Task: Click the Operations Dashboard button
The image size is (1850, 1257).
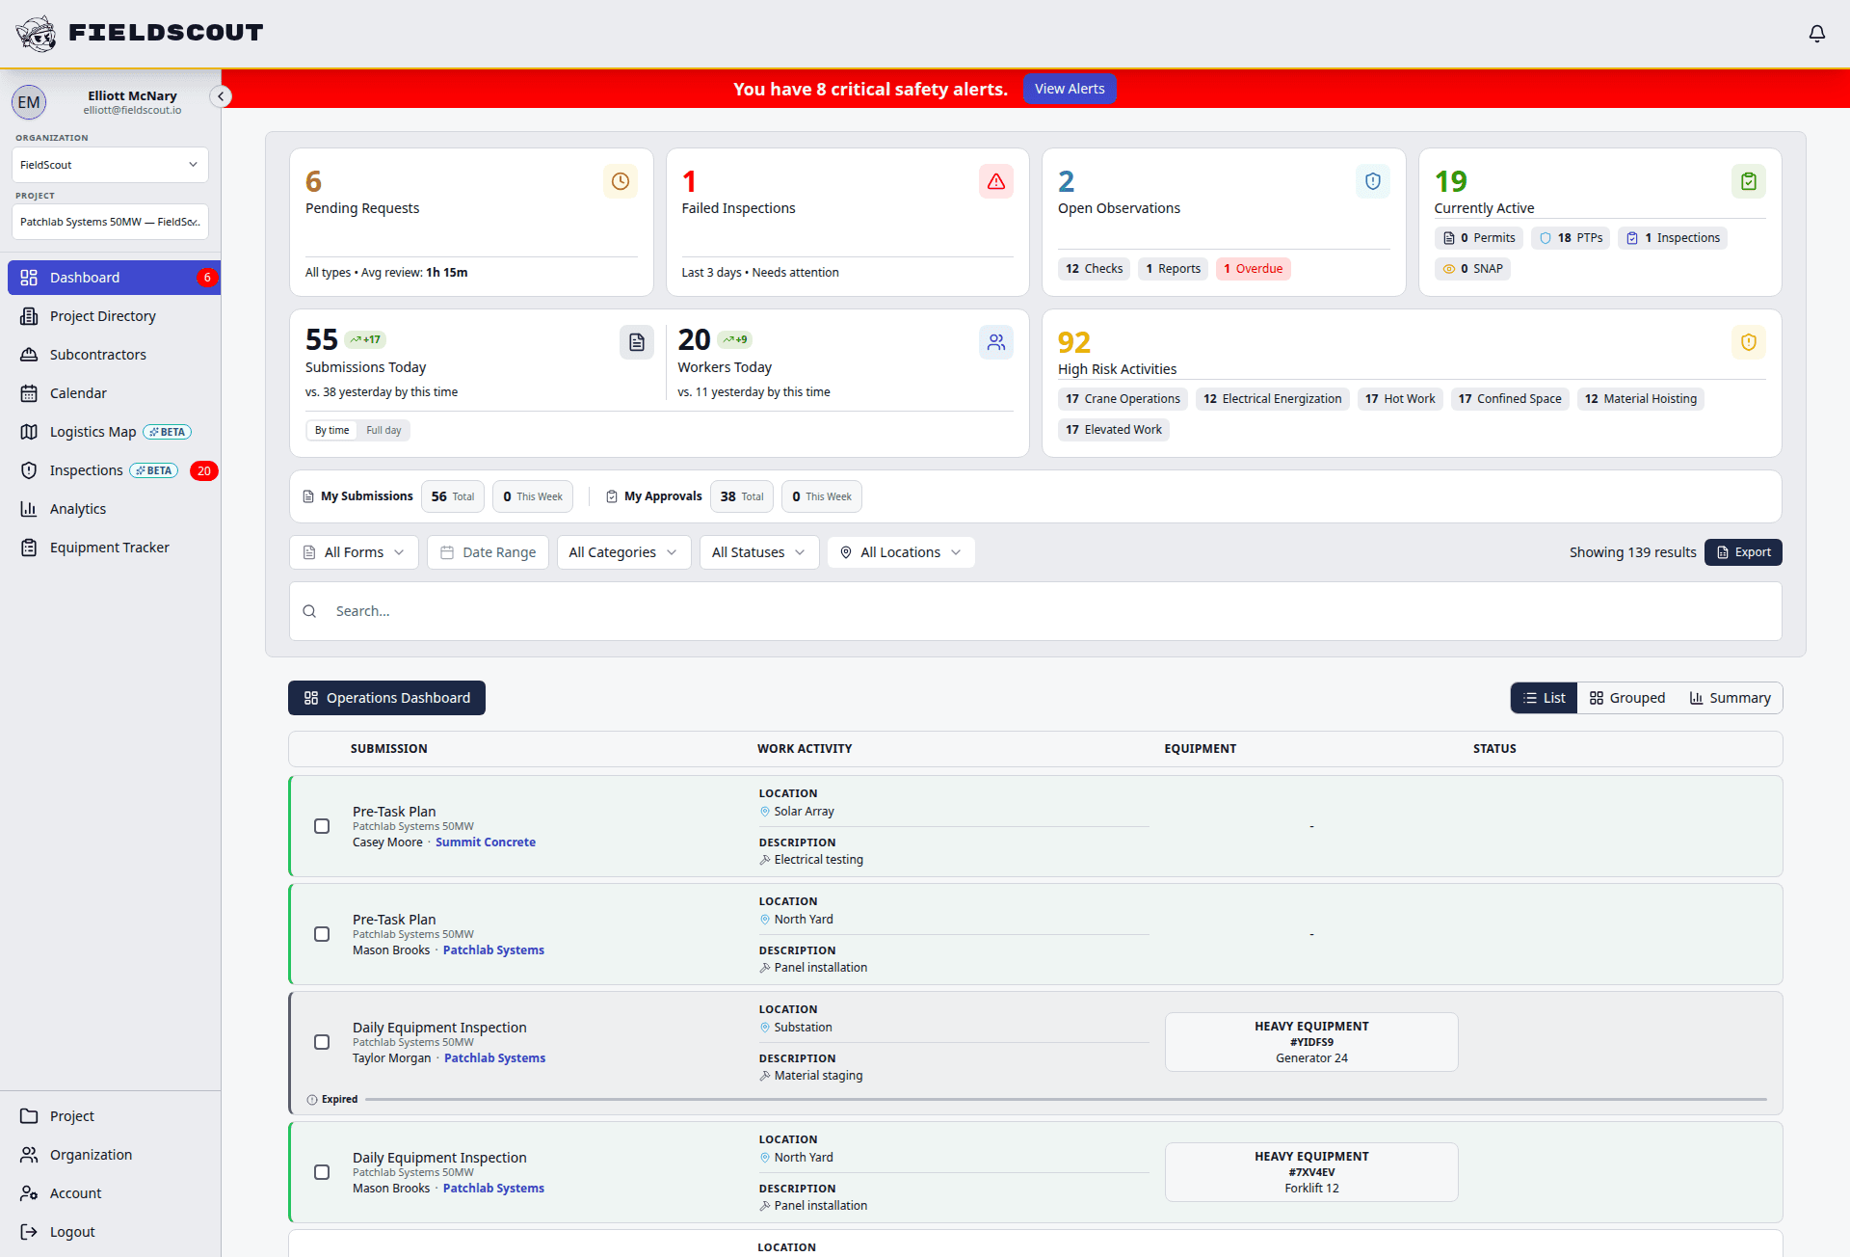Action: (386, 698)
